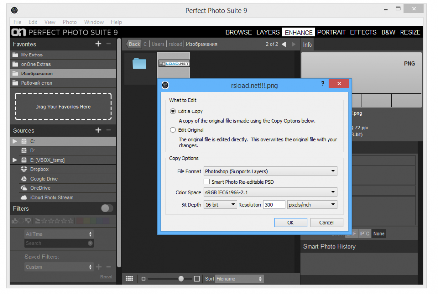Image resolution: width=438 pixels, height=294 pixels.
Task: Filter by the green color label swatch
Action: (x=93, y=221)
